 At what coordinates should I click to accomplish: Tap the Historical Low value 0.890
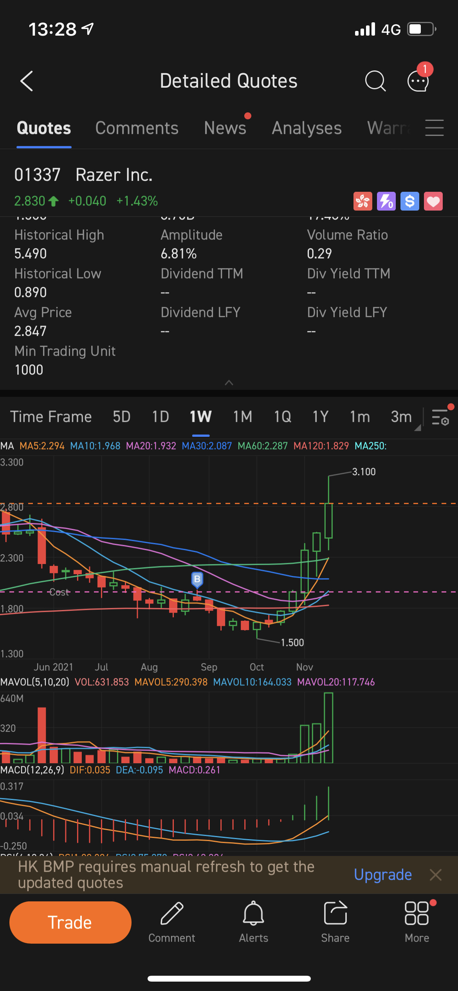pyautogui.click(x=31, y=292)
